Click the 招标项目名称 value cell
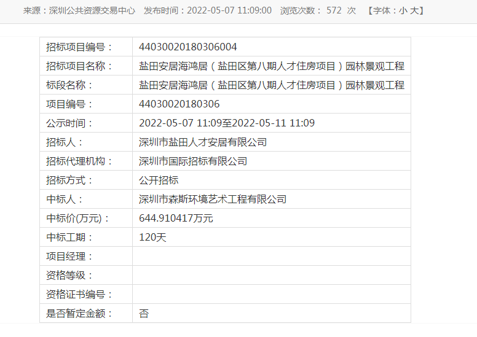The width and height of the screenshot is (477, 337). pos(271,66)
